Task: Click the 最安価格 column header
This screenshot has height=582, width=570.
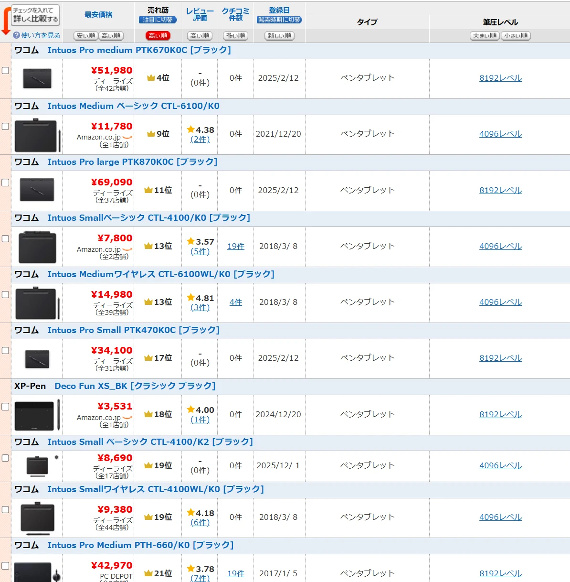Action: pyautogui.click(x=98, y=15)
